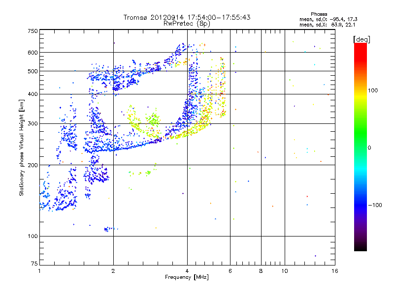Click the yellow band of the colorbar
The height and width of the screenshot is (295, 394).
[361, 96]
